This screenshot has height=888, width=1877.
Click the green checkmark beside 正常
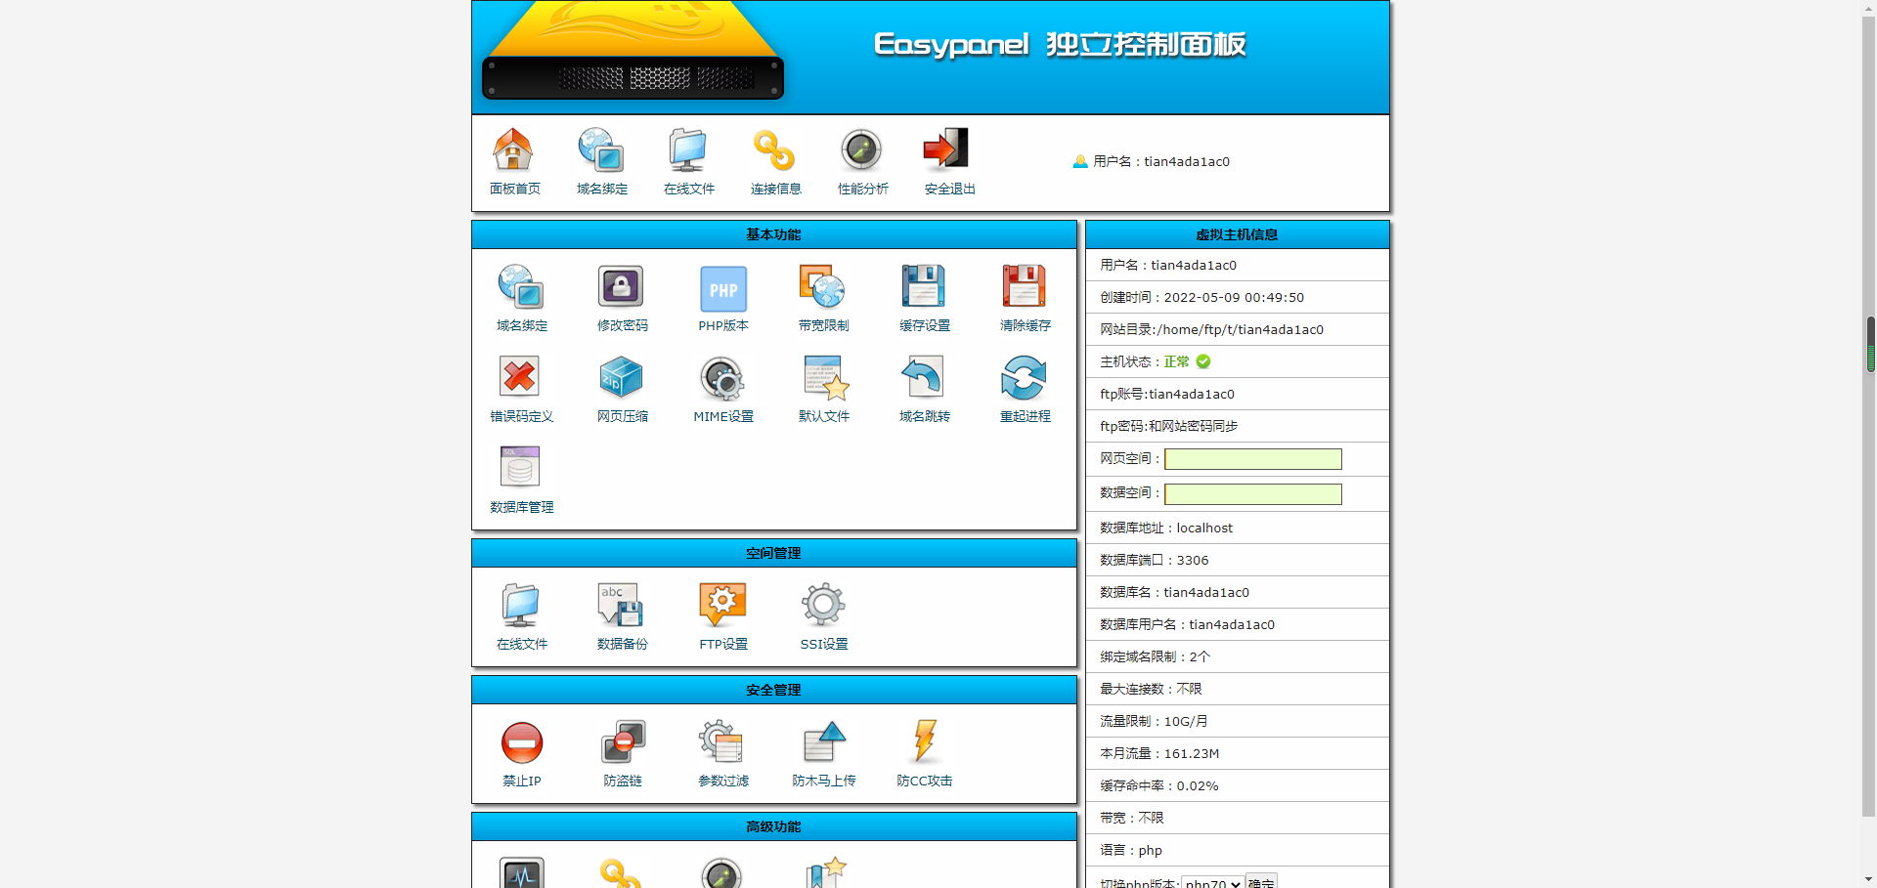(x=1203, y=361)
